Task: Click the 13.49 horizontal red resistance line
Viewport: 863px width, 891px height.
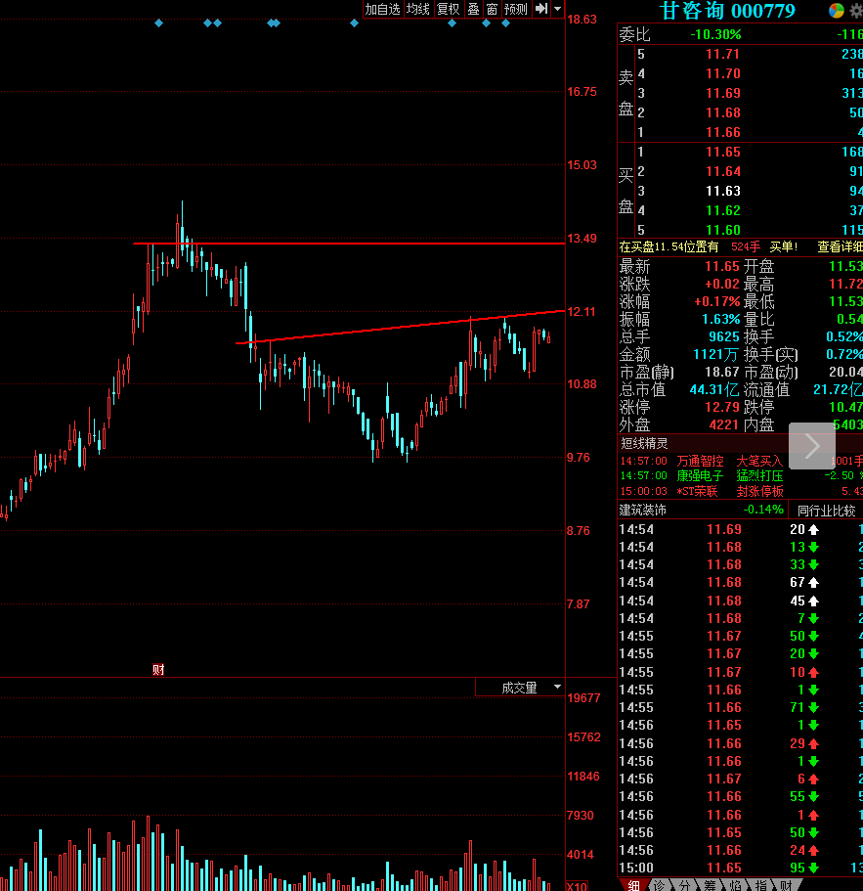Action: pos(349,244)
